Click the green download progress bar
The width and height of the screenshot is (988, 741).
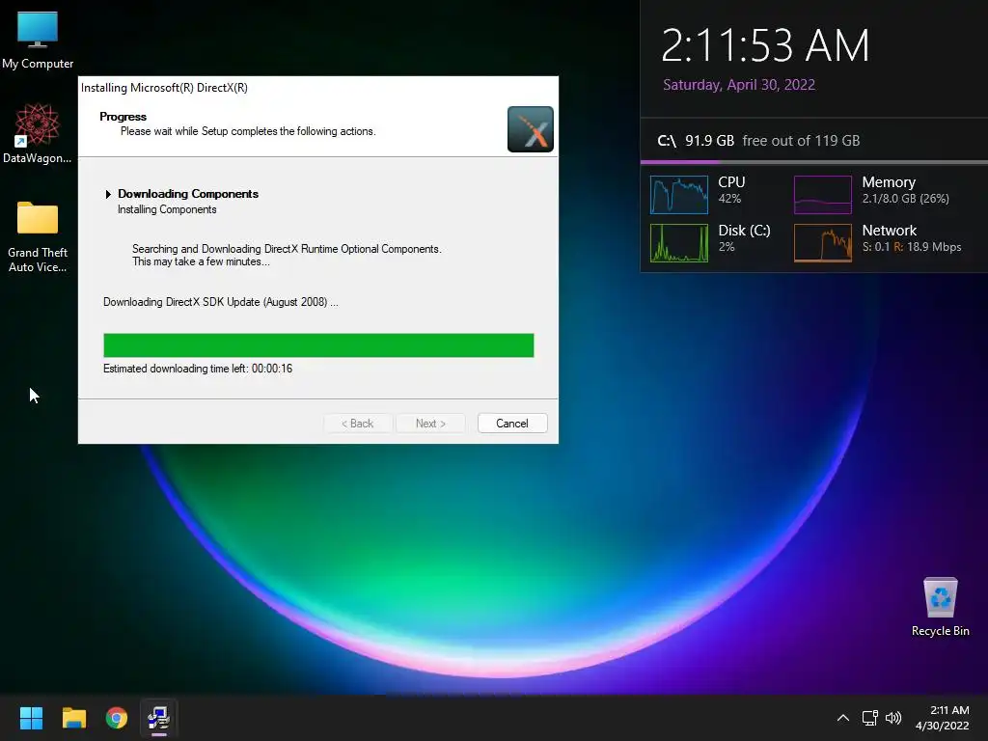pos(318,345)
